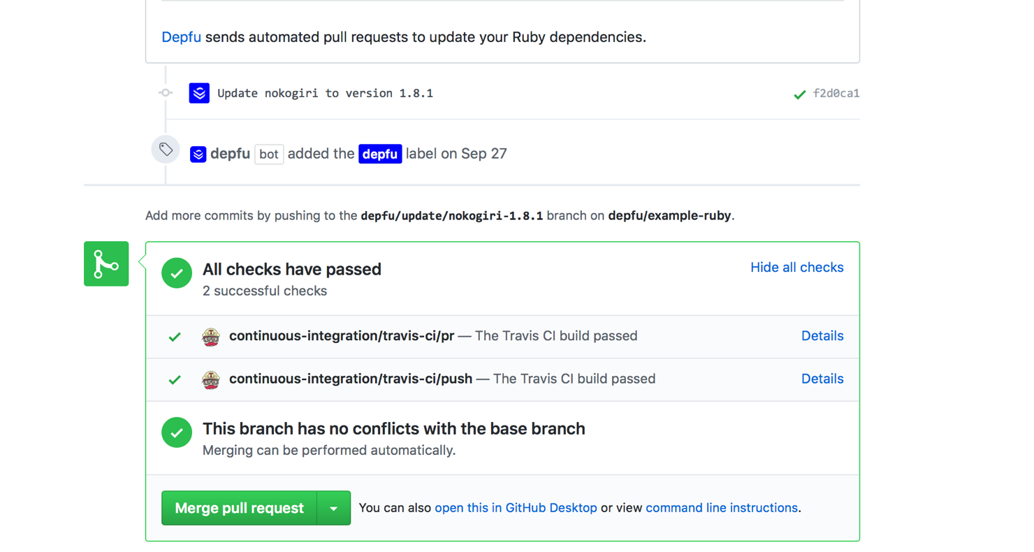This screenshot has height=552, width=1034.
Task: Click the blue depfu label
Action: tap(381, 154)
